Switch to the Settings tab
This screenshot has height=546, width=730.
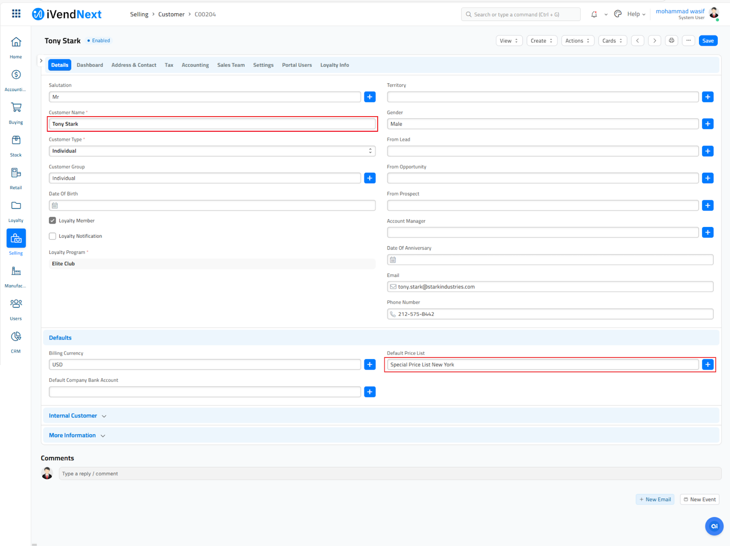[263, 65]
